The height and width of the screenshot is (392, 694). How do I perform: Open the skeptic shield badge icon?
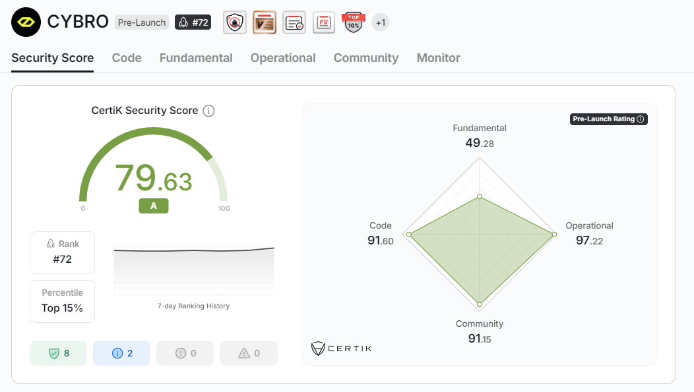click(235, 22)
